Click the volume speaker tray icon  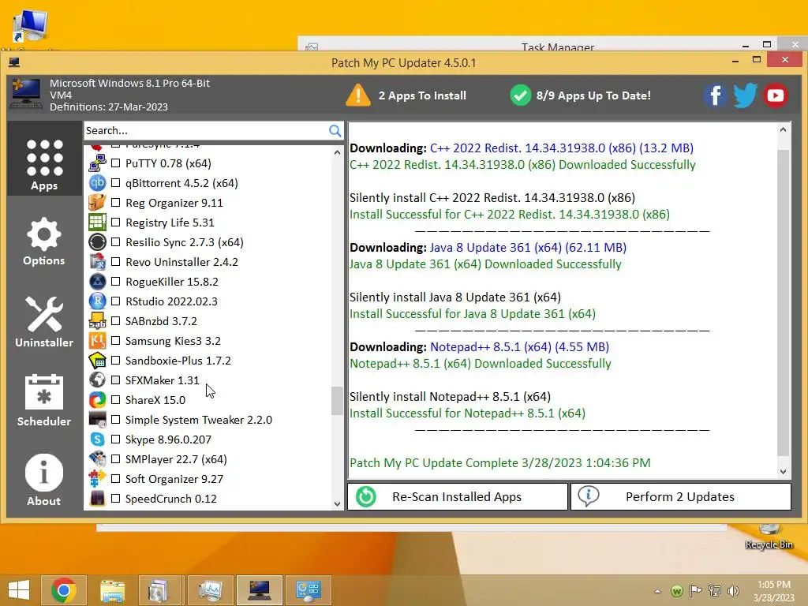[733, 590]
